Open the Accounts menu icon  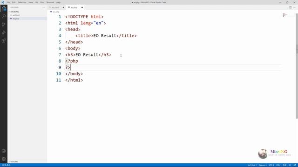[4, 151]
